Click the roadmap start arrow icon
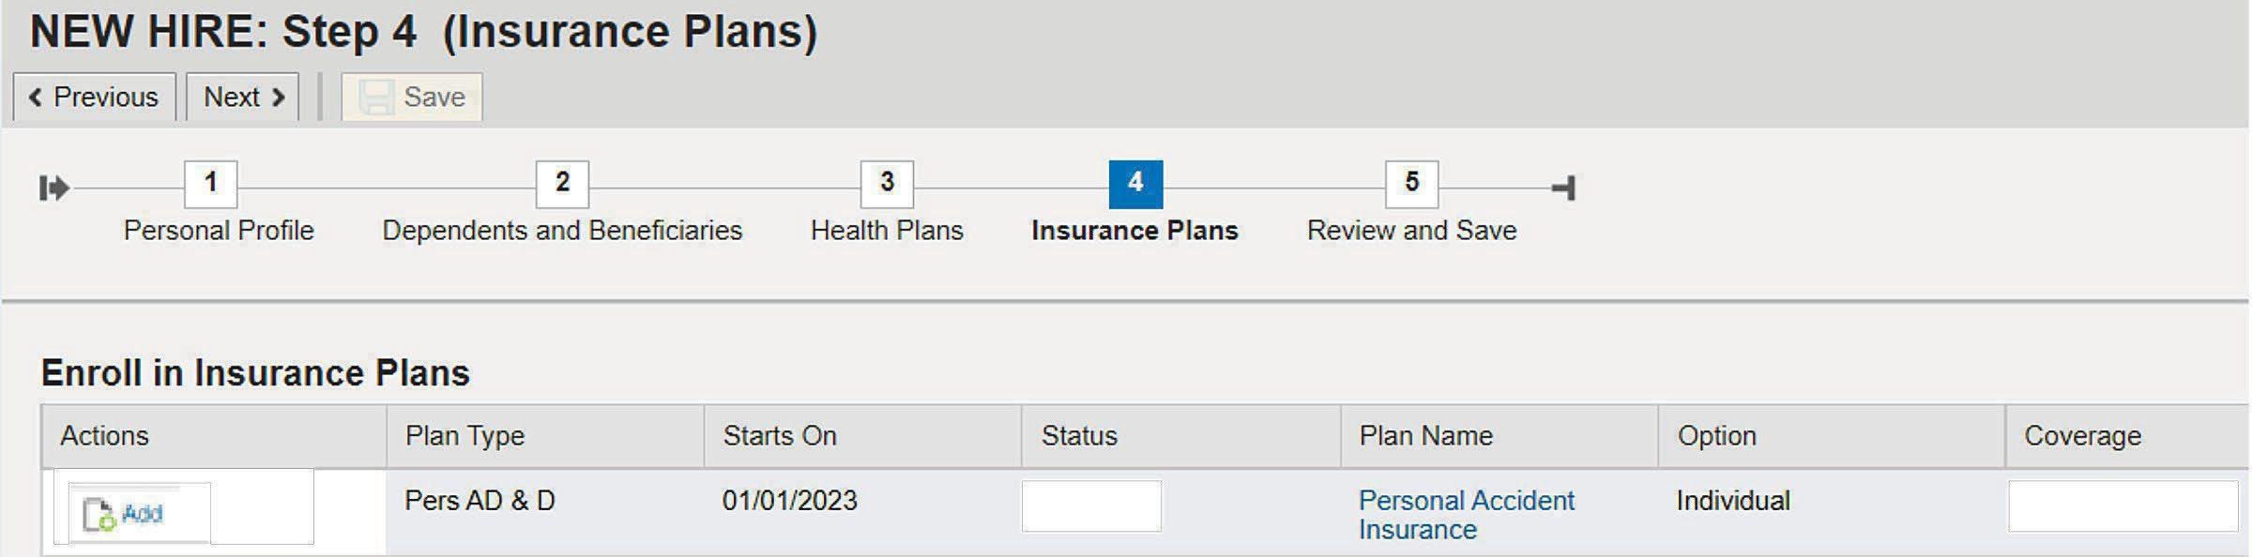Screen dimensions: 2252x557 53,188
